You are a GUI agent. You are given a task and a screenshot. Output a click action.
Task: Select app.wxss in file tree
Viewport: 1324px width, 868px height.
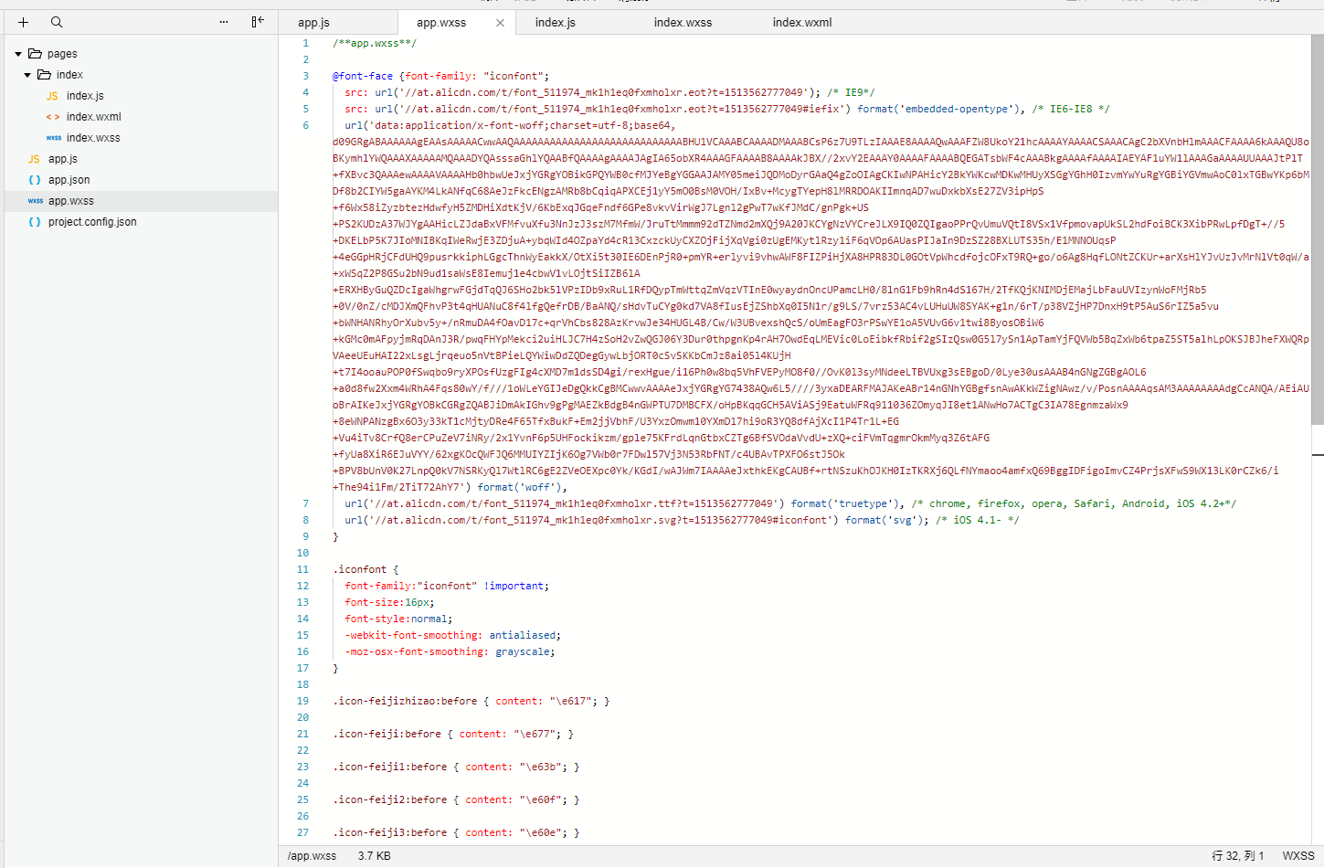tap(71, 201)
